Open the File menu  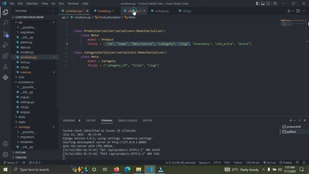pos(12,3)
